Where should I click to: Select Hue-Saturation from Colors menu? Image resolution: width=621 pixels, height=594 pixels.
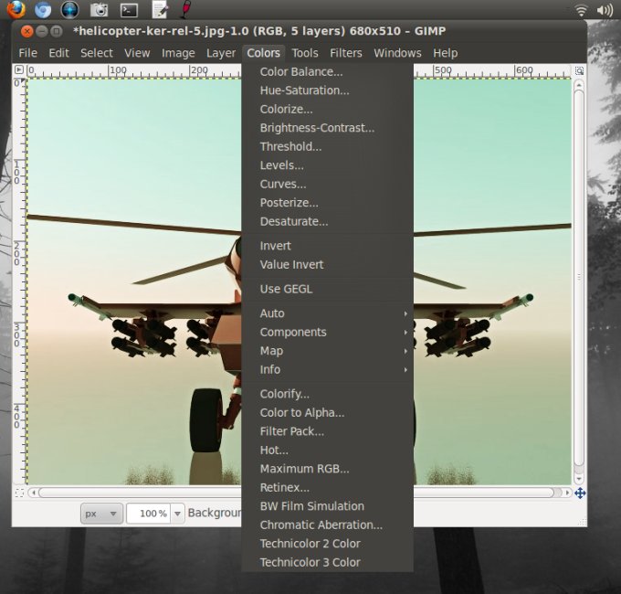point(304,90)
